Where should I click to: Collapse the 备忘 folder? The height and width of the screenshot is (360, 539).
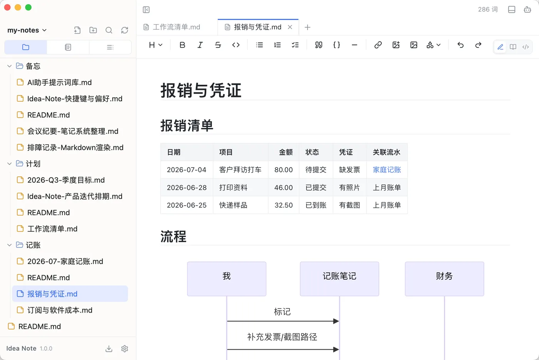tap(9, 66)
